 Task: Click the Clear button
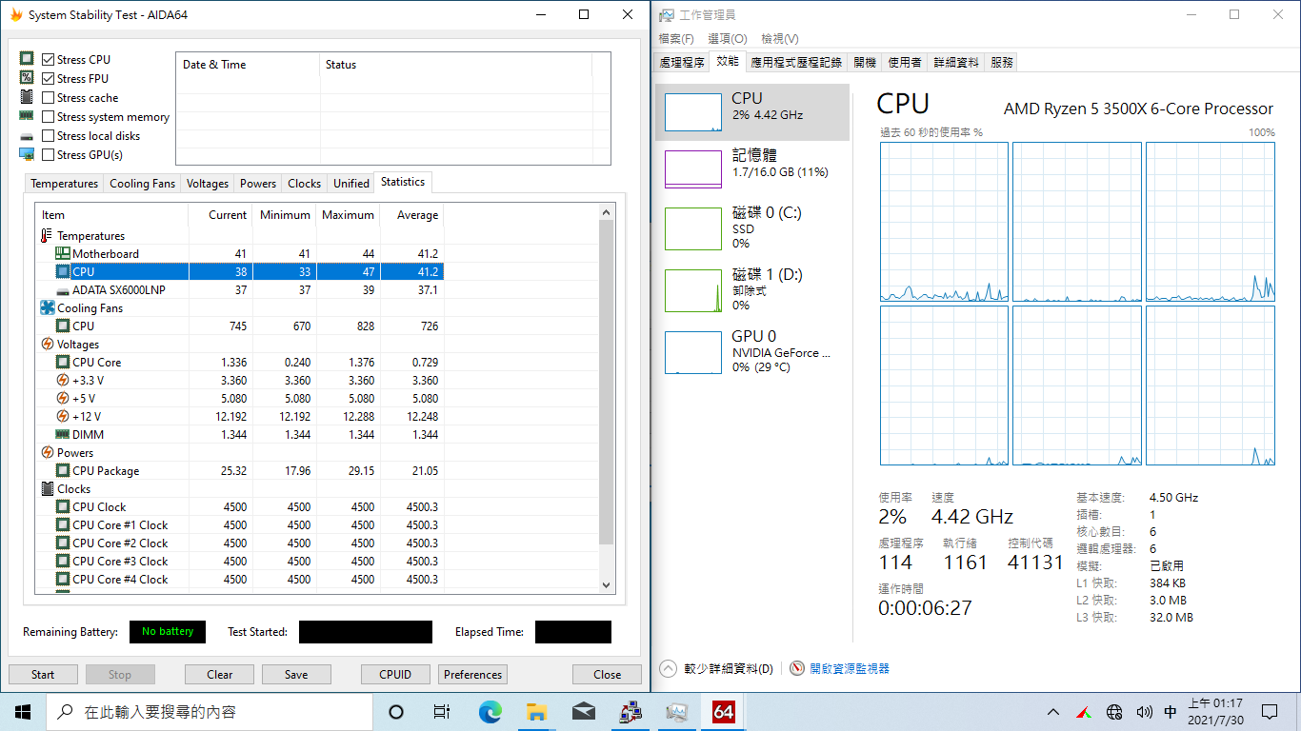(220, 675)
